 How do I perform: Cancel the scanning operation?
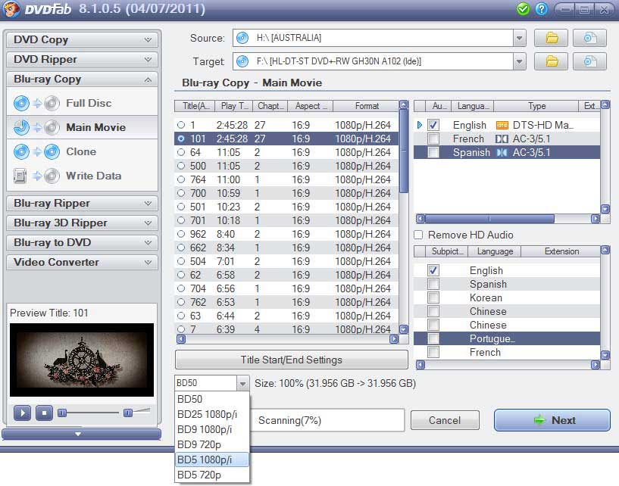pos(445,420)
